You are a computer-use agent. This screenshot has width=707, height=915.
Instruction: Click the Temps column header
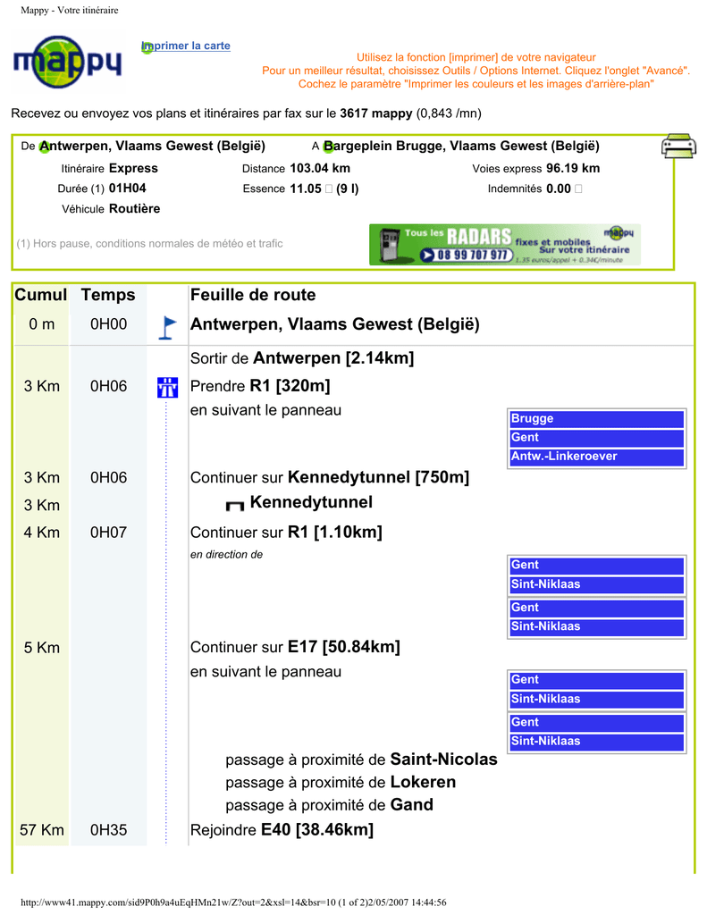coord(108,295)
